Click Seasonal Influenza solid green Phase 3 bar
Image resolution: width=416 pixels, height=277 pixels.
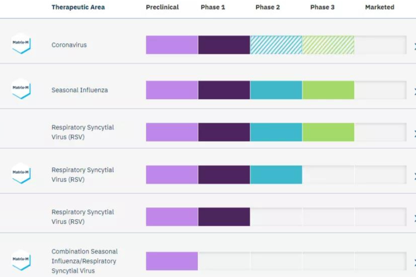point(328,90)
